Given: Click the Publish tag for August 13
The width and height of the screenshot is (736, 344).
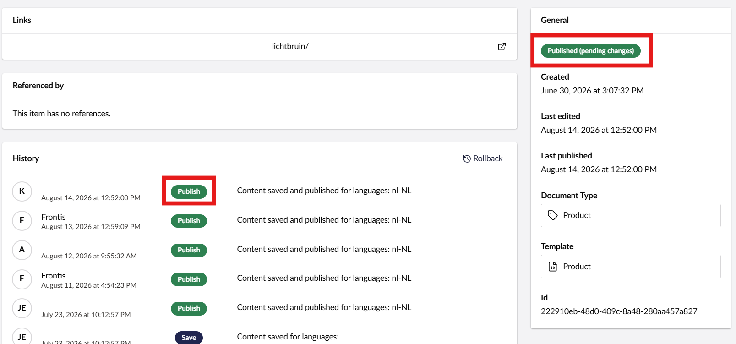Looking at the screenshot, I should pyautogui.click(x=189, y=221).
